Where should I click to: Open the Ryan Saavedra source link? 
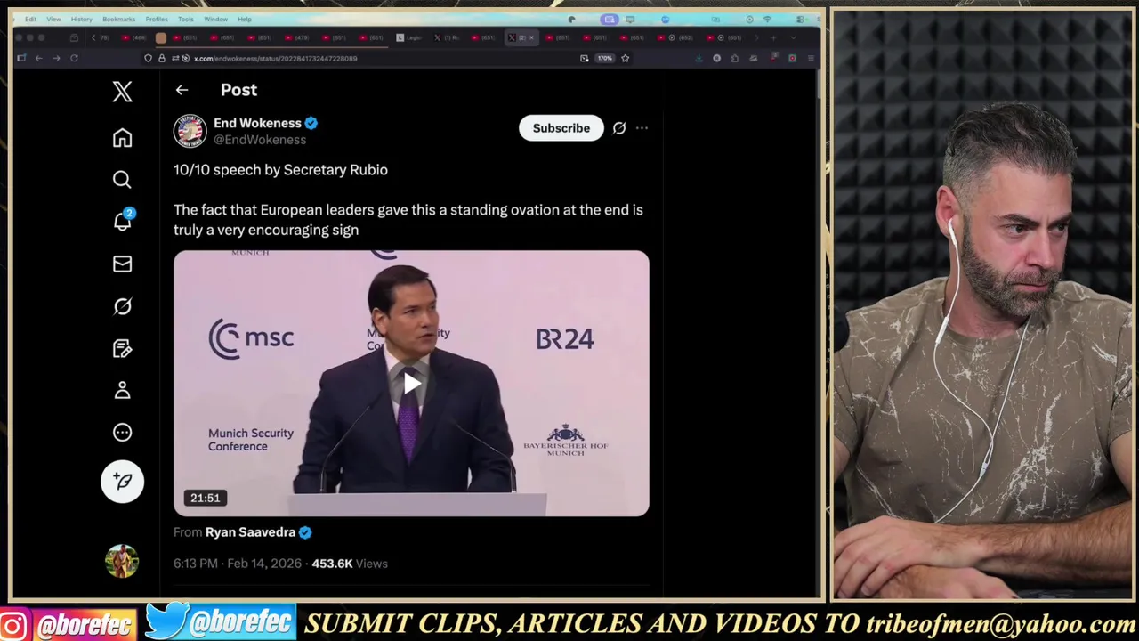tap(250, 532)
